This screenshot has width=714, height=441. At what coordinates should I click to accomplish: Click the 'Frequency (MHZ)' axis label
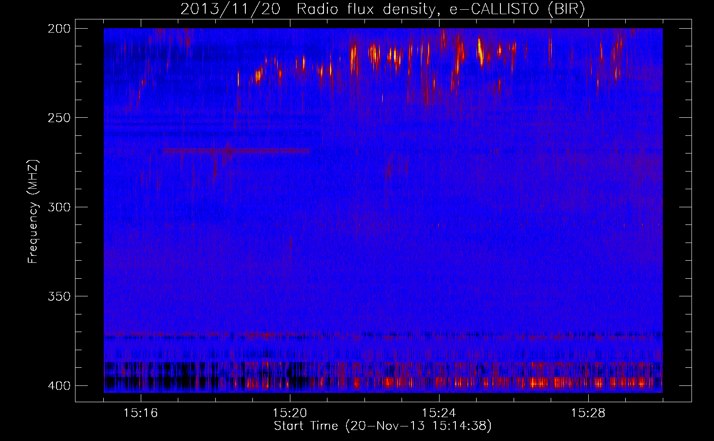33,211
